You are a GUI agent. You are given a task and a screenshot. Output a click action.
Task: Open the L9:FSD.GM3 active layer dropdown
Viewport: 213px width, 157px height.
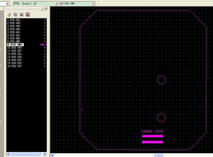tap(93, 3)
